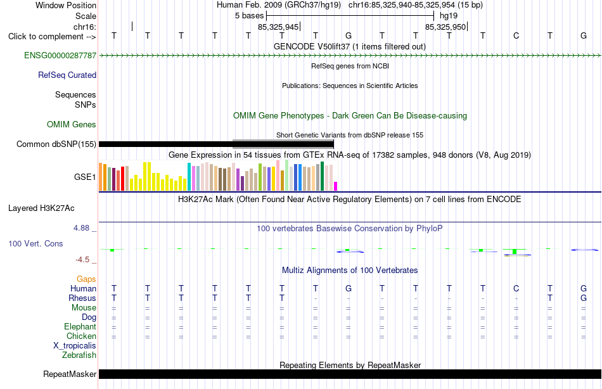This screenshot has width=602, height=389.
Task: Click 'Multiz Alignments of 100 Vertebrates' title
Action: pyautogui.click(x=350, y=270)
